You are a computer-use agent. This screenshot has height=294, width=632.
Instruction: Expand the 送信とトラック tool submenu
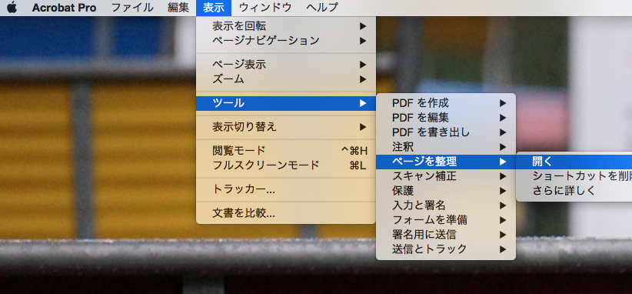pos(446,249)
